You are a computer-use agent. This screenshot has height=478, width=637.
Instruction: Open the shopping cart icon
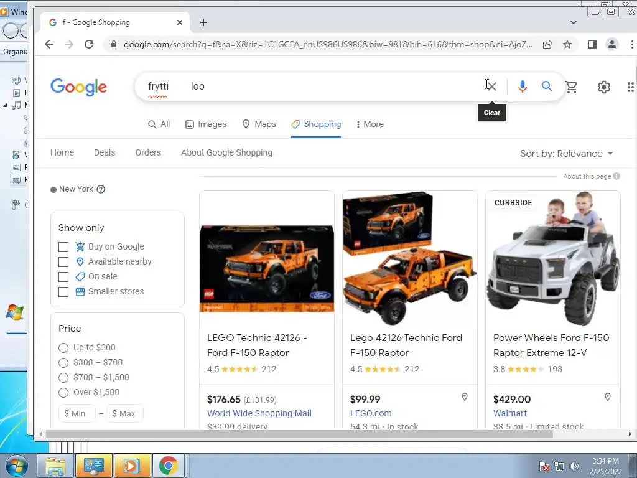571,87
